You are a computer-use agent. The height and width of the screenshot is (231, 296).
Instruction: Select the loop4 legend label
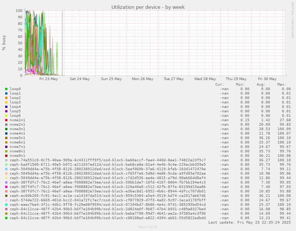[15, 107]
